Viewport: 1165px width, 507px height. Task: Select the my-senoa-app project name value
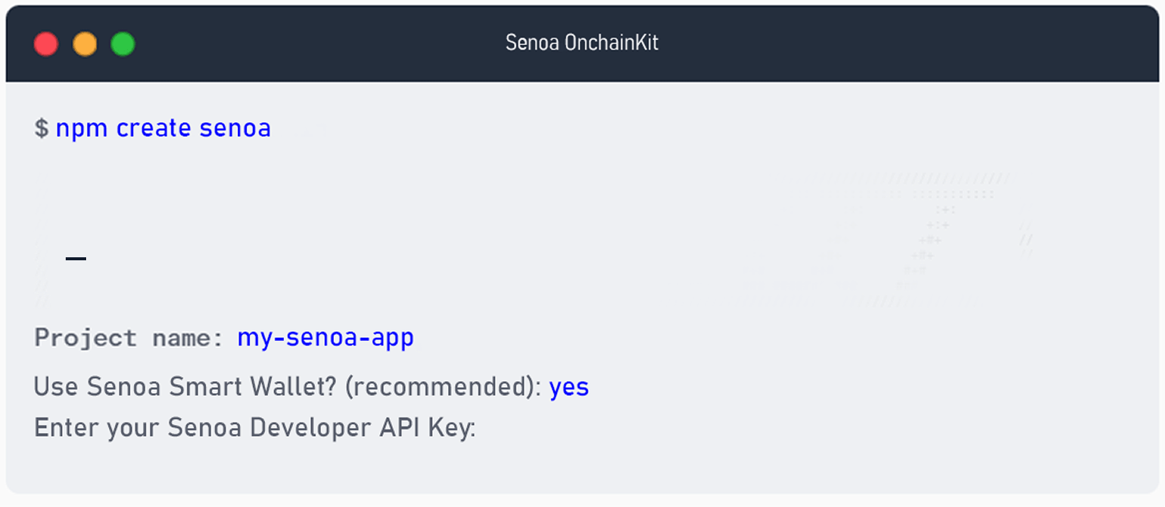click(326, 337)
